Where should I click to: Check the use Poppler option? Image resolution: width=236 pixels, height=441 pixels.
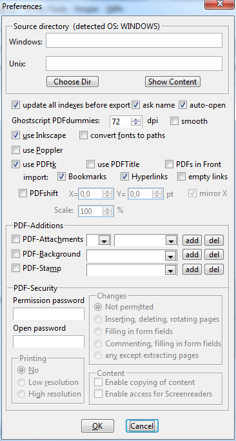[15, 150]
